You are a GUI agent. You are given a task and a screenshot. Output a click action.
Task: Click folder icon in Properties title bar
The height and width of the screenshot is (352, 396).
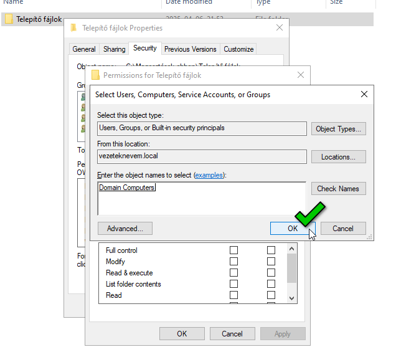pos(73,28)
